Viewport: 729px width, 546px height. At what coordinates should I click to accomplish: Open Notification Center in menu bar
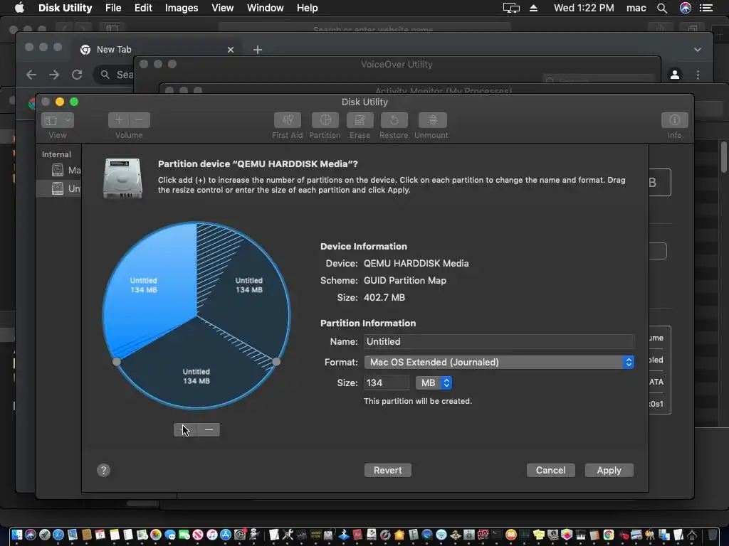tap(706, 8)
